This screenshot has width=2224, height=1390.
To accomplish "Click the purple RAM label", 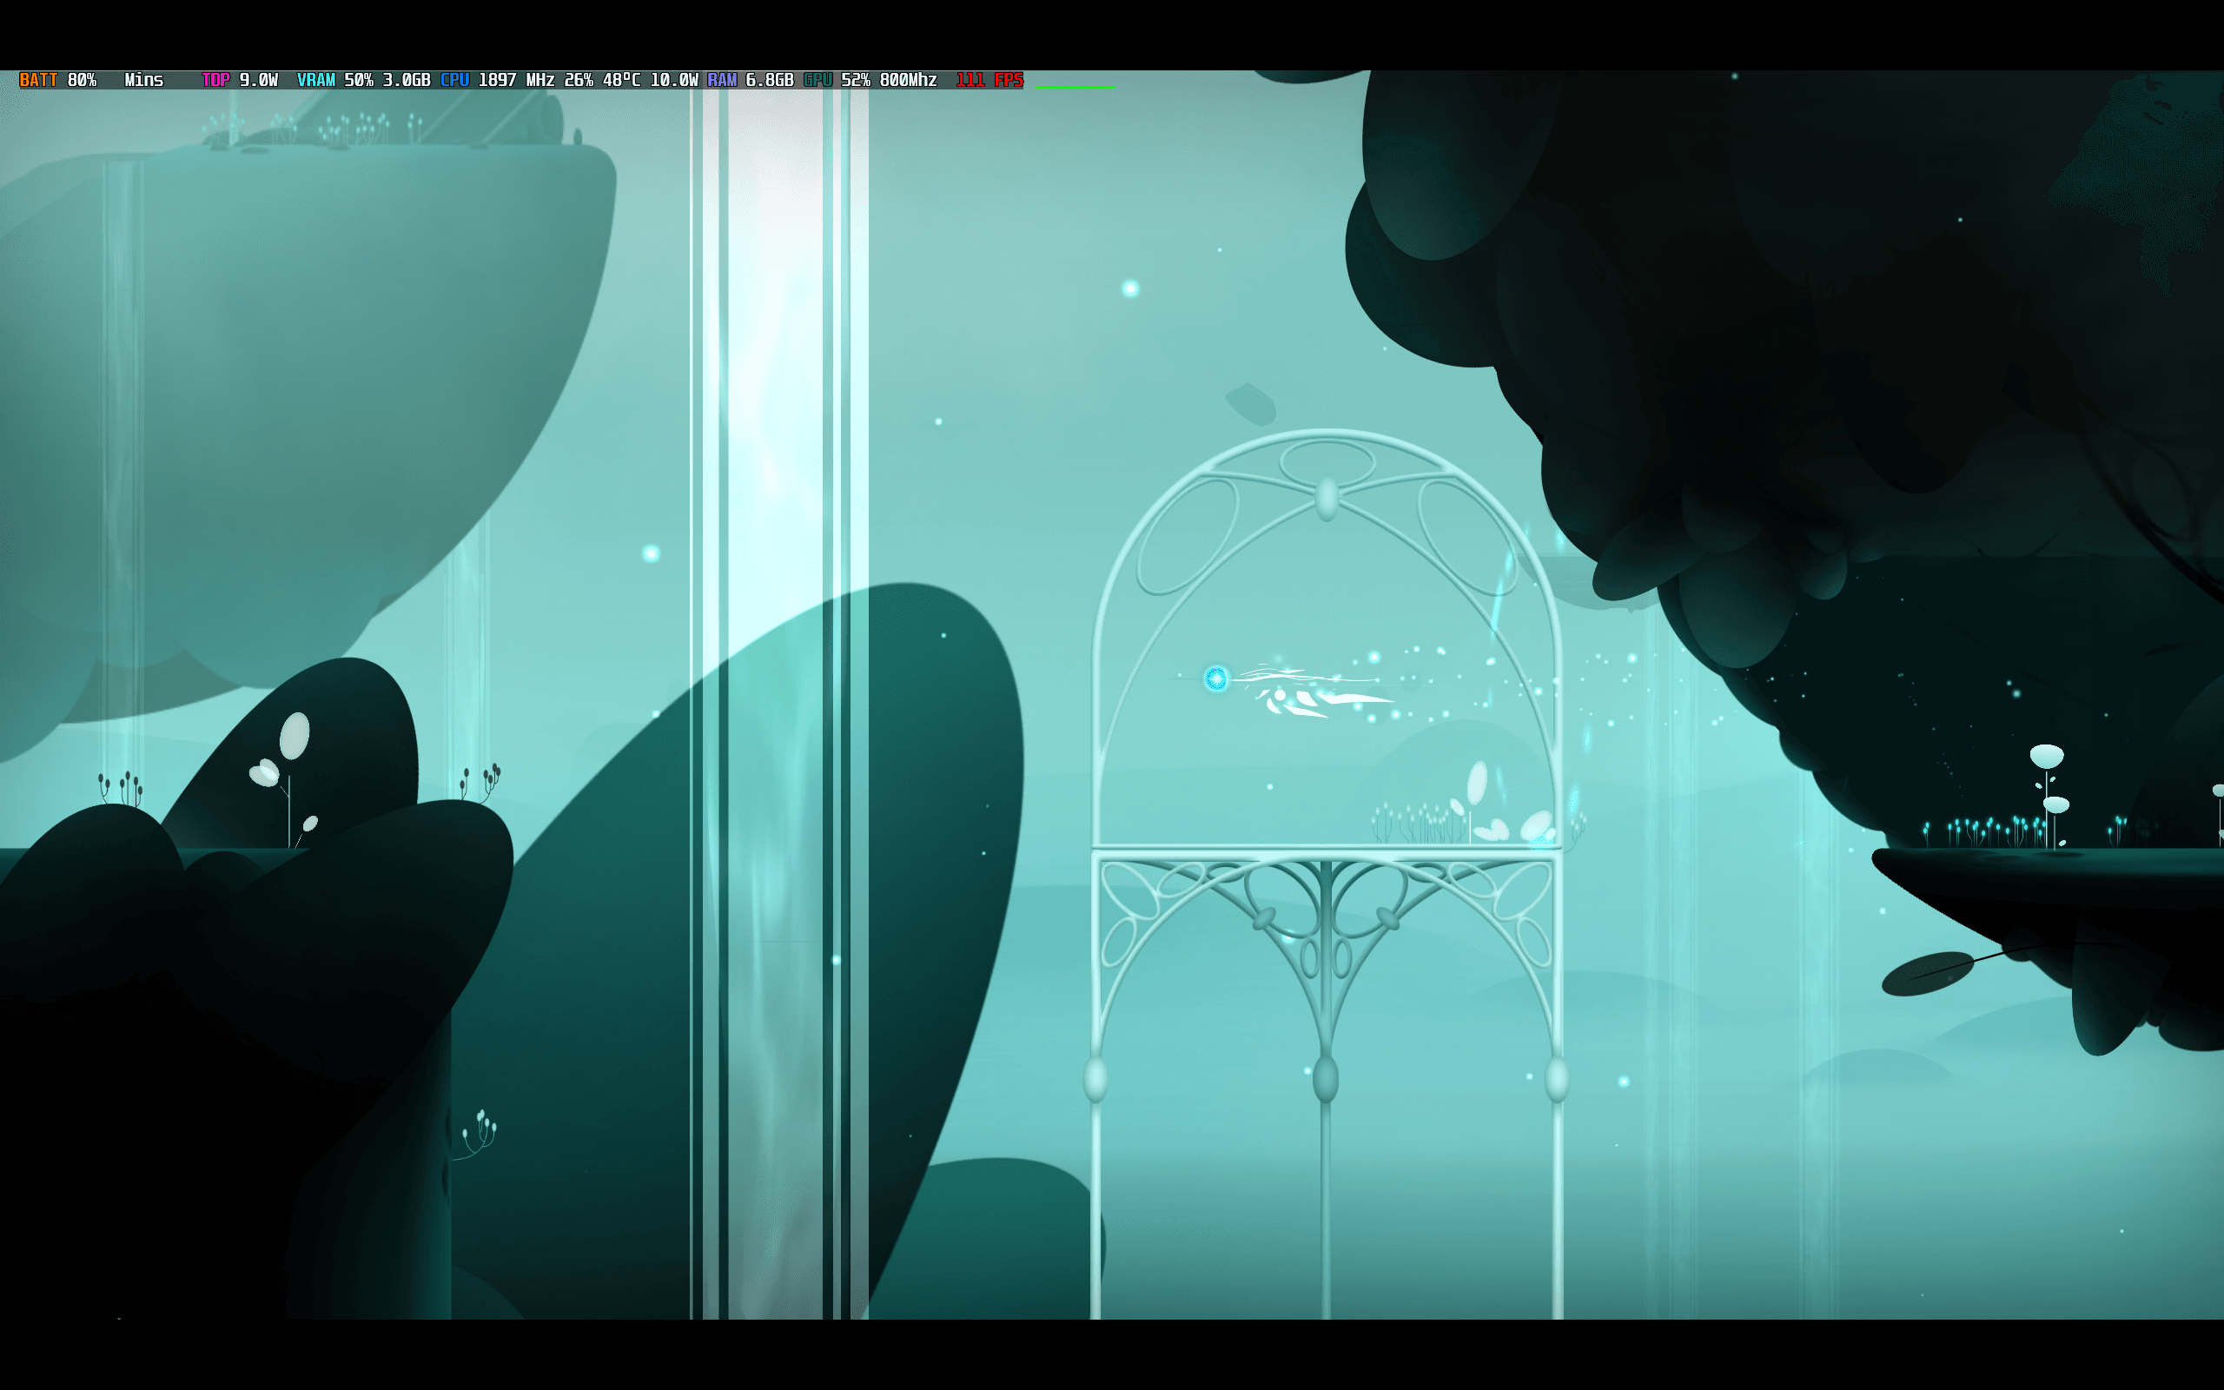I will pos(721,80).
